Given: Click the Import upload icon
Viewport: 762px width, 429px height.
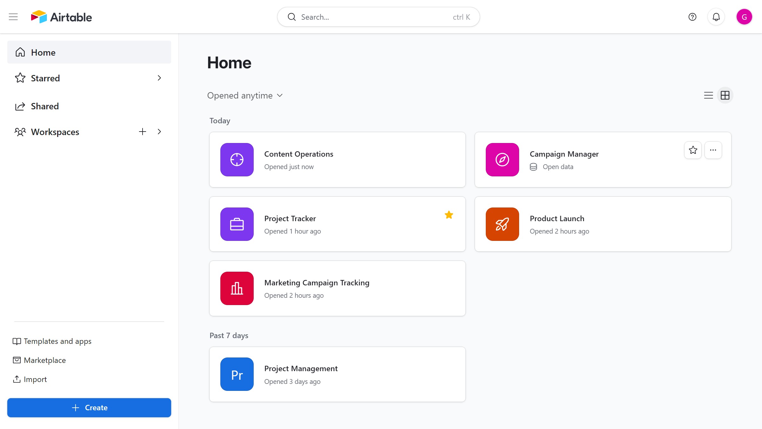Looking at the screenshot, I should [x=17, y=379].
